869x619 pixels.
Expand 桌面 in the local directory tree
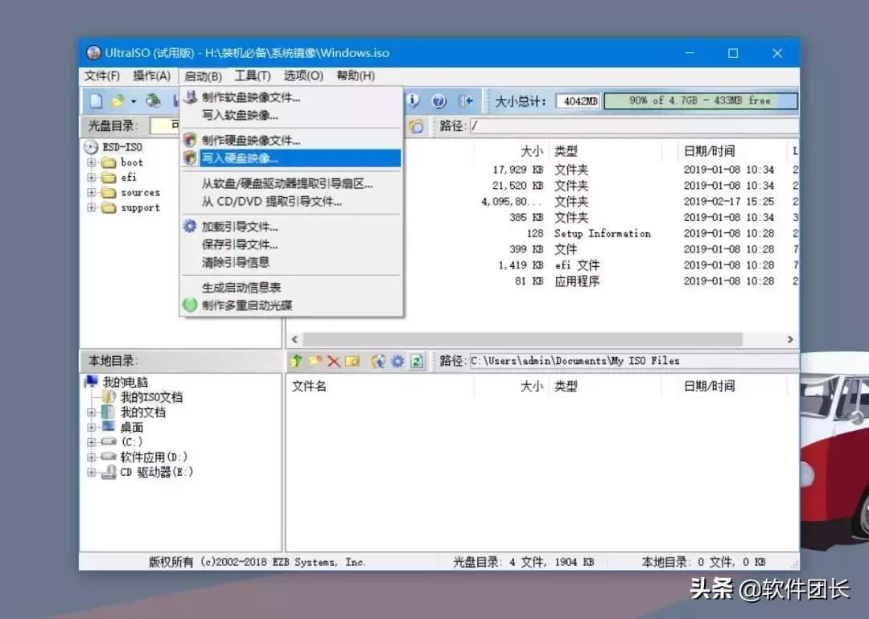(x=91, y=426)
